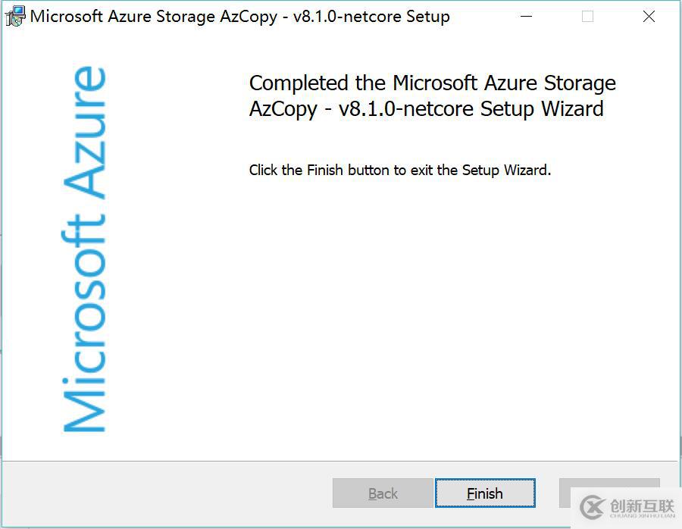The height and width of the screenshot is (529, 682).
Task: Click the 'v8.1.0-netcore' text in the title bar
Action: point(347,17)
